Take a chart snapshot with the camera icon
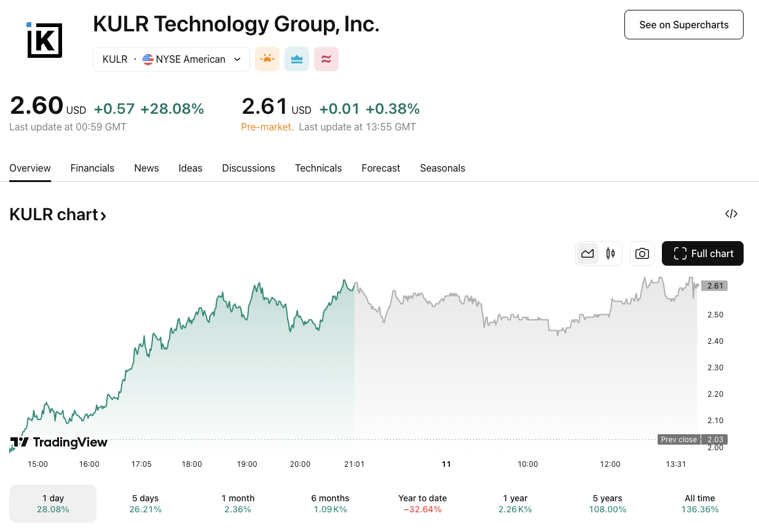 click(642, 253)
